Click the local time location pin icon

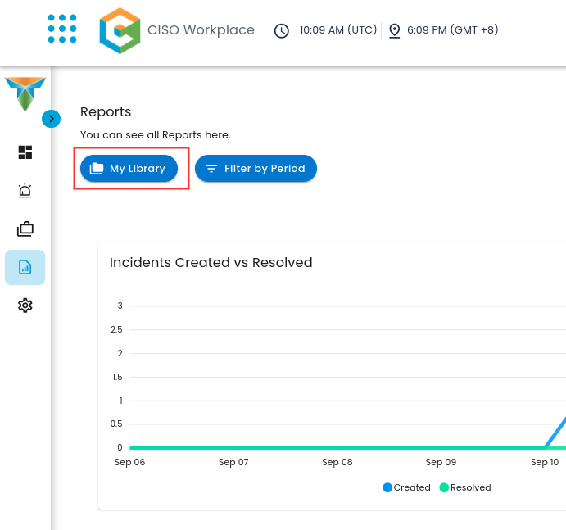(x=394, y=30)
